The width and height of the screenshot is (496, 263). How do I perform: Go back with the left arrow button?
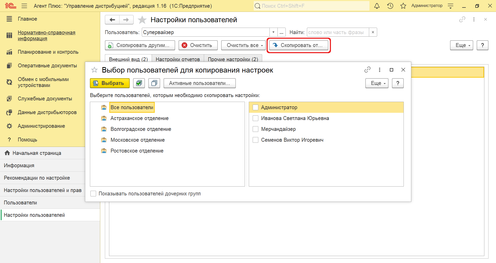coord(112,20)
